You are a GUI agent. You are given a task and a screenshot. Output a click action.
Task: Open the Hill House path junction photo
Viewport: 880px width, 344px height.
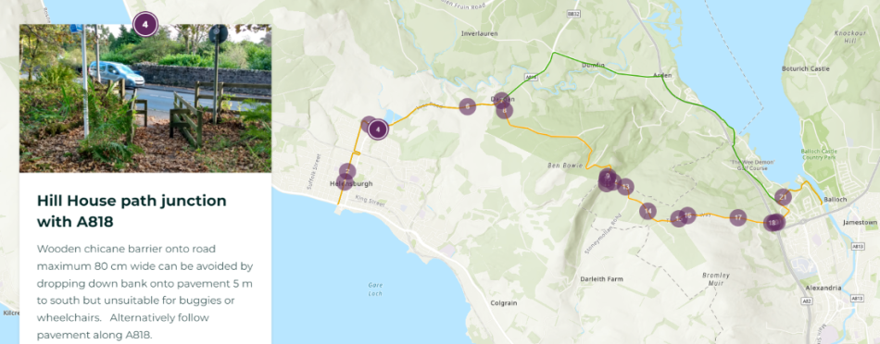[x=145, y=98]
